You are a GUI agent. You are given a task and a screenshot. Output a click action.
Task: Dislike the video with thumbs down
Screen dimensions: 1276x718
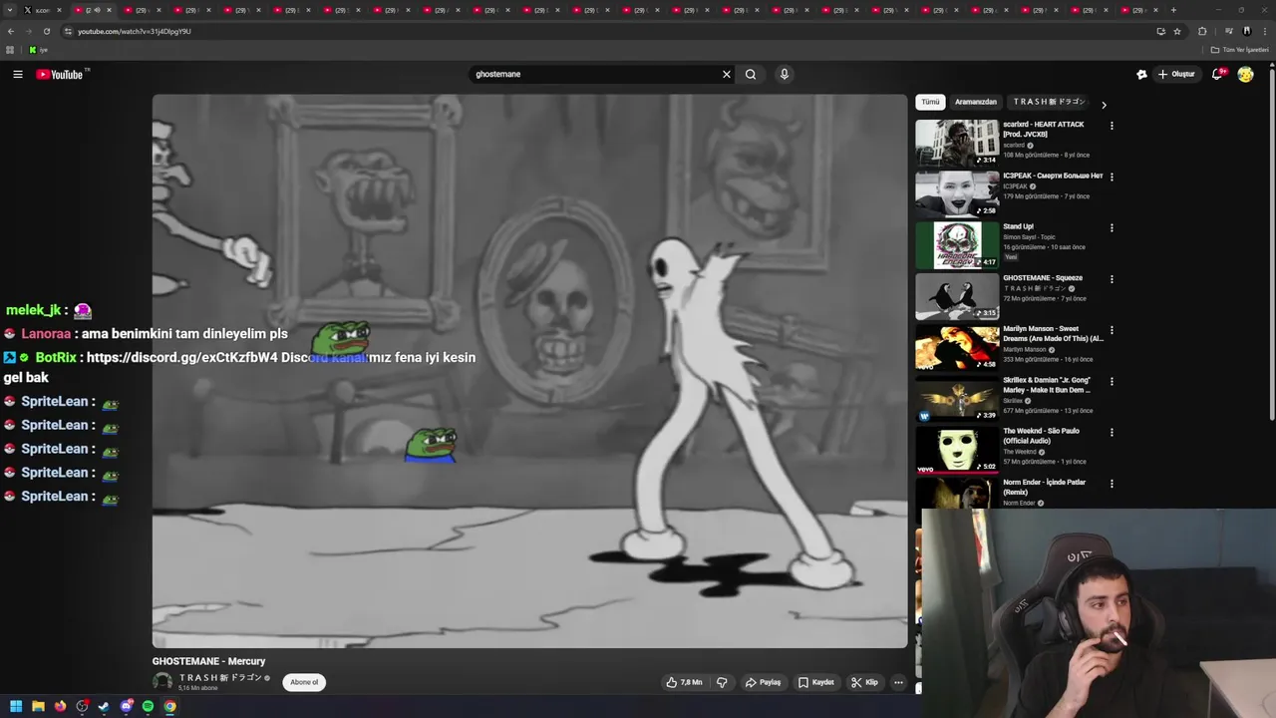click(722, 682)
